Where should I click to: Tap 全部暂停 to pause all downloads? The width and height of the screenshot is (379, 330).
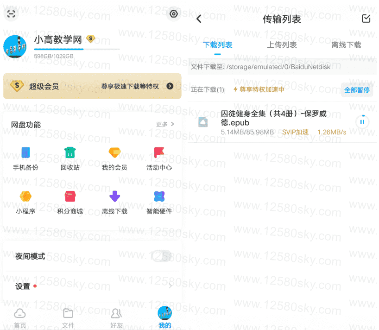(x=357, y=90)
